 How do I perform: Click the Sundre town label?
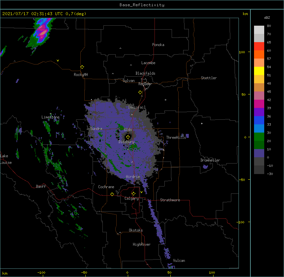click(96, 129)
